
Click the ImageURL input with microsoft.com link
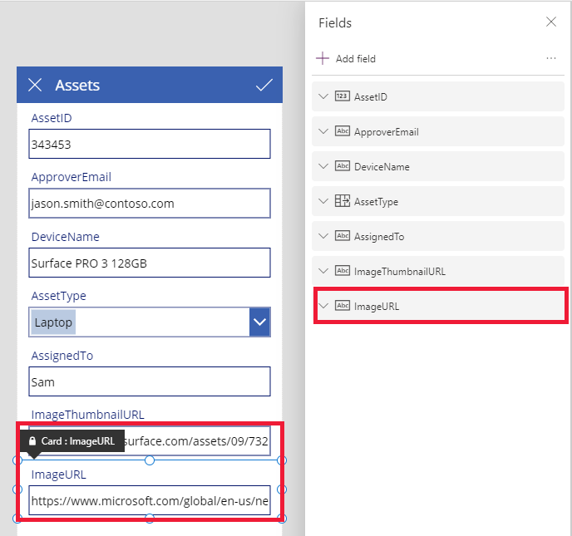tap(150, 500)
